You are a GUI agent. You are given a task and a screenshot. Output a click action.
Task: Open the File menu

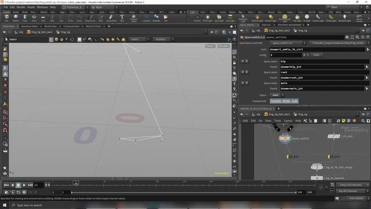[6, 7]
